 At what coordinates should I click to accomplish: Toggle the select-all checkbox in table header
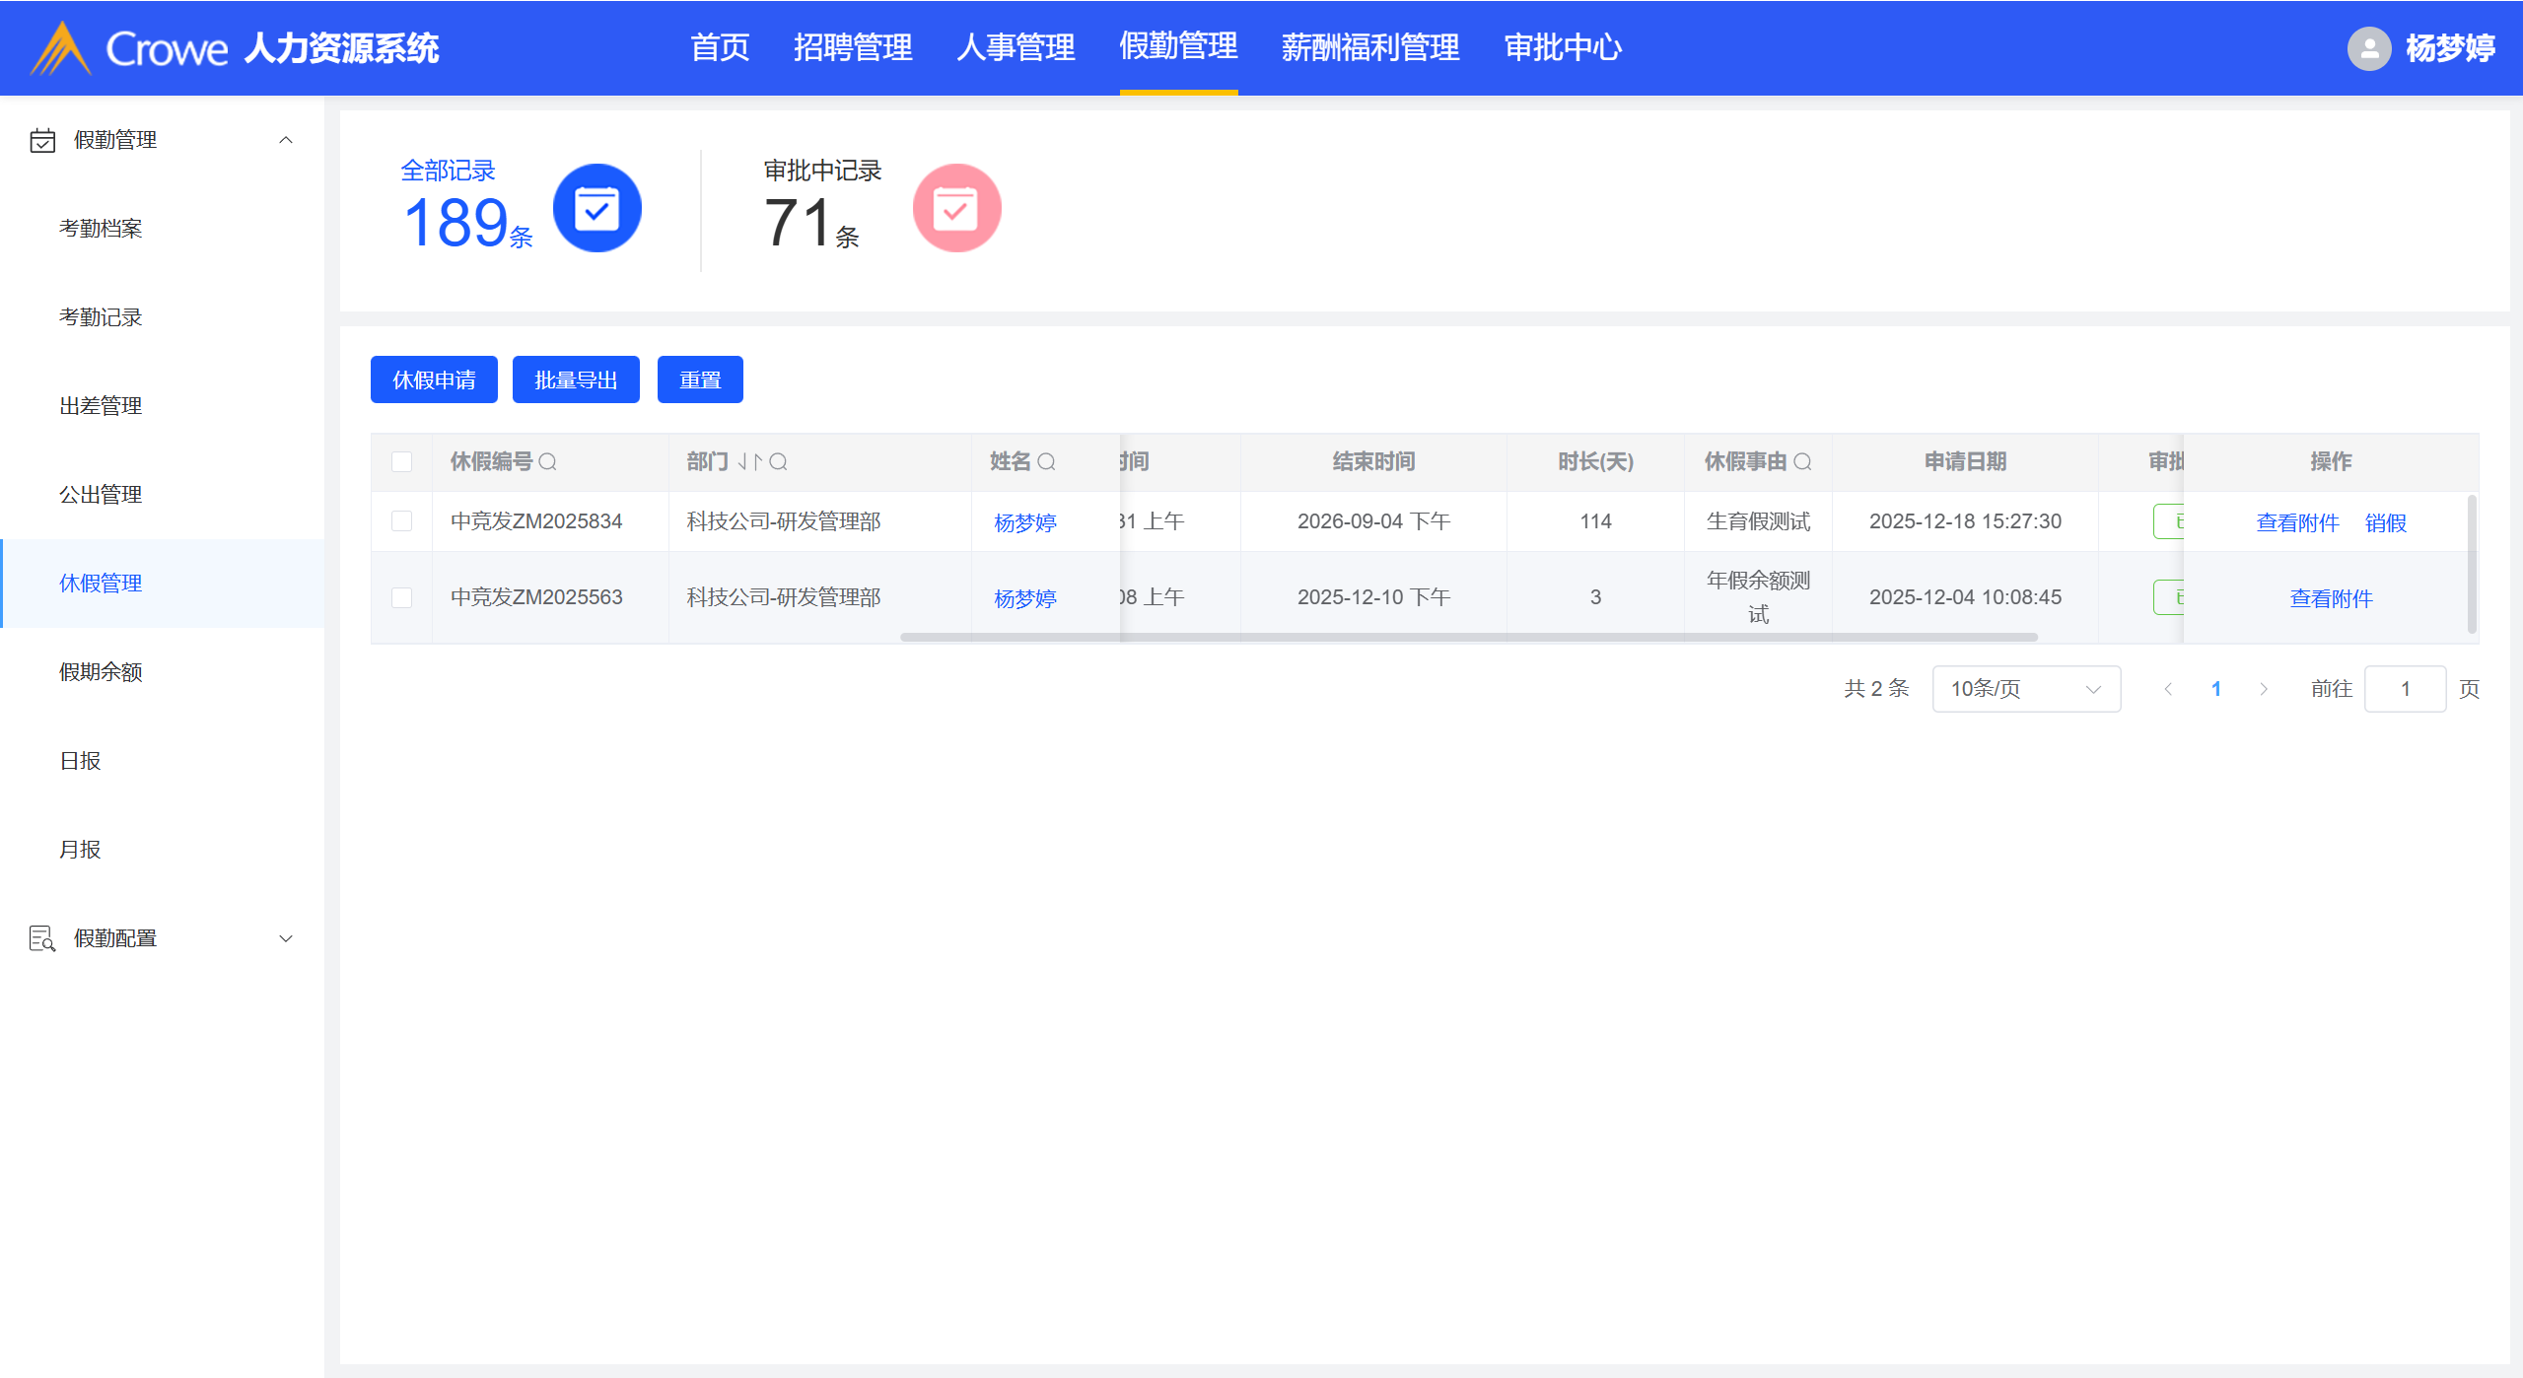click(x=401, y=461)
